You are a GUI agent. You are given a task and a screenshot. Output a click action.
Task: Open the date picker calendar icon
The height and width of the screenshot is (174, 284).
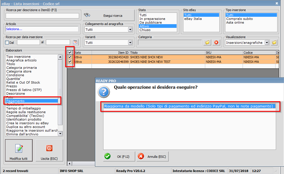tap(75, 42)
